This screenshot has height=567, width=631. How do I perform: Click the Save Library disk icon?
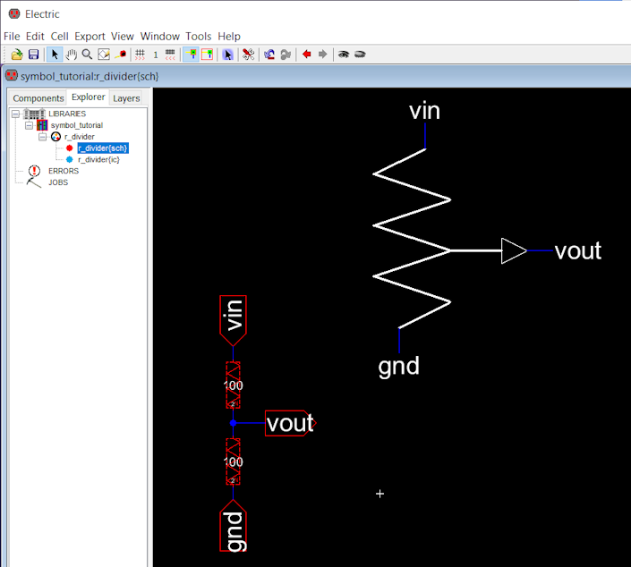coord(33,55)
